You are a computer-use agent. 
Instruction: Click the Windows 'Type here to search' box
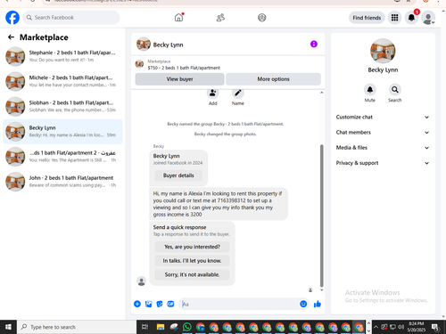point(77,327)
